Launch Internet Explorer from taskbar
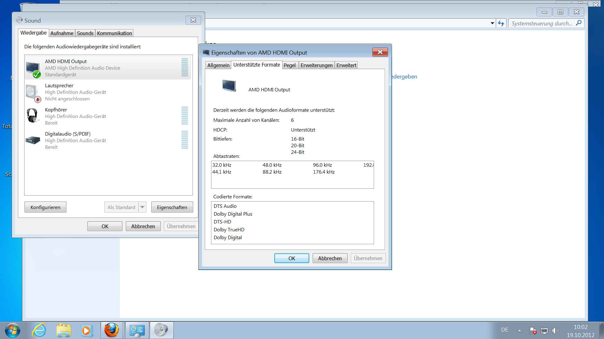The height and width of the screenshot is (339, 604). pyautogui.click(x=39, y=330)
